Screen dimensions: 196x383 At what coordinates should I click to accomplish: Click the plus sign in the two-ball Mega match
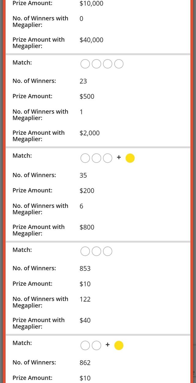pos(107,345)
